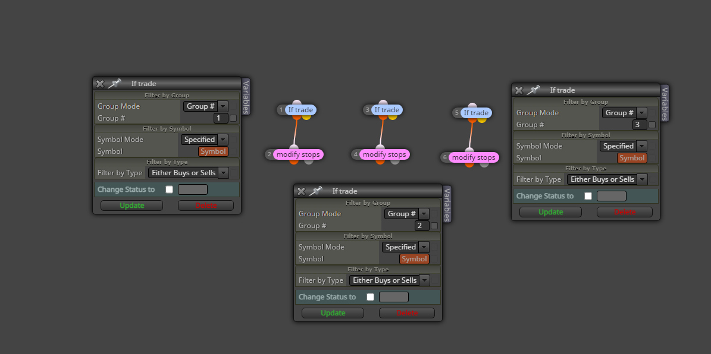
Task: Open the Filter by Type dropdown in the Group 2 panel
Action: (x=390, y=280)
